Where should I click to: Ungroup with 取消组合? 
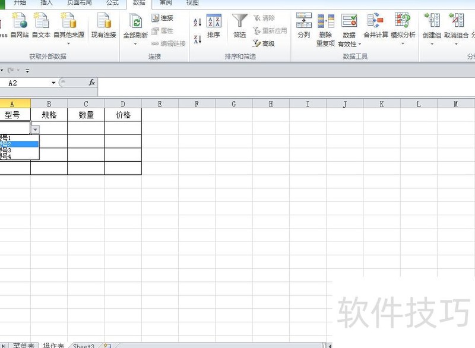[456, 29]
